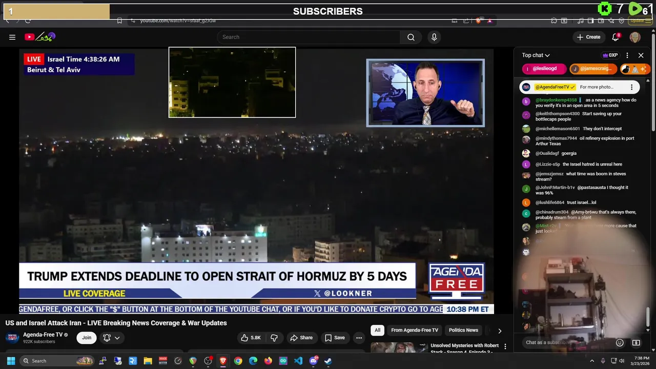Screen dimensions: 656x369
Task: Share the live stream video
Action: 301,338
